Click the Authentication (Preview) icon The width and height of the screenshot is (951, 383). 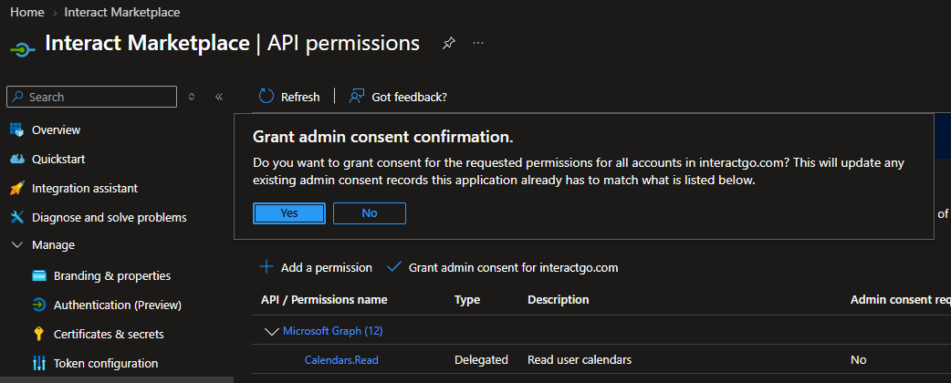tap(39, 305)
